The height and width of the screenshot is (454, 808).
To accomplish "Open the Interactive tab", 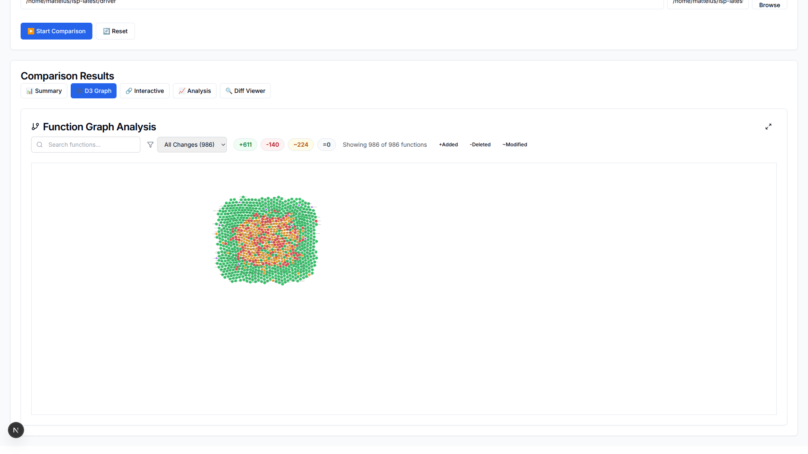I will tap(145, 91).
